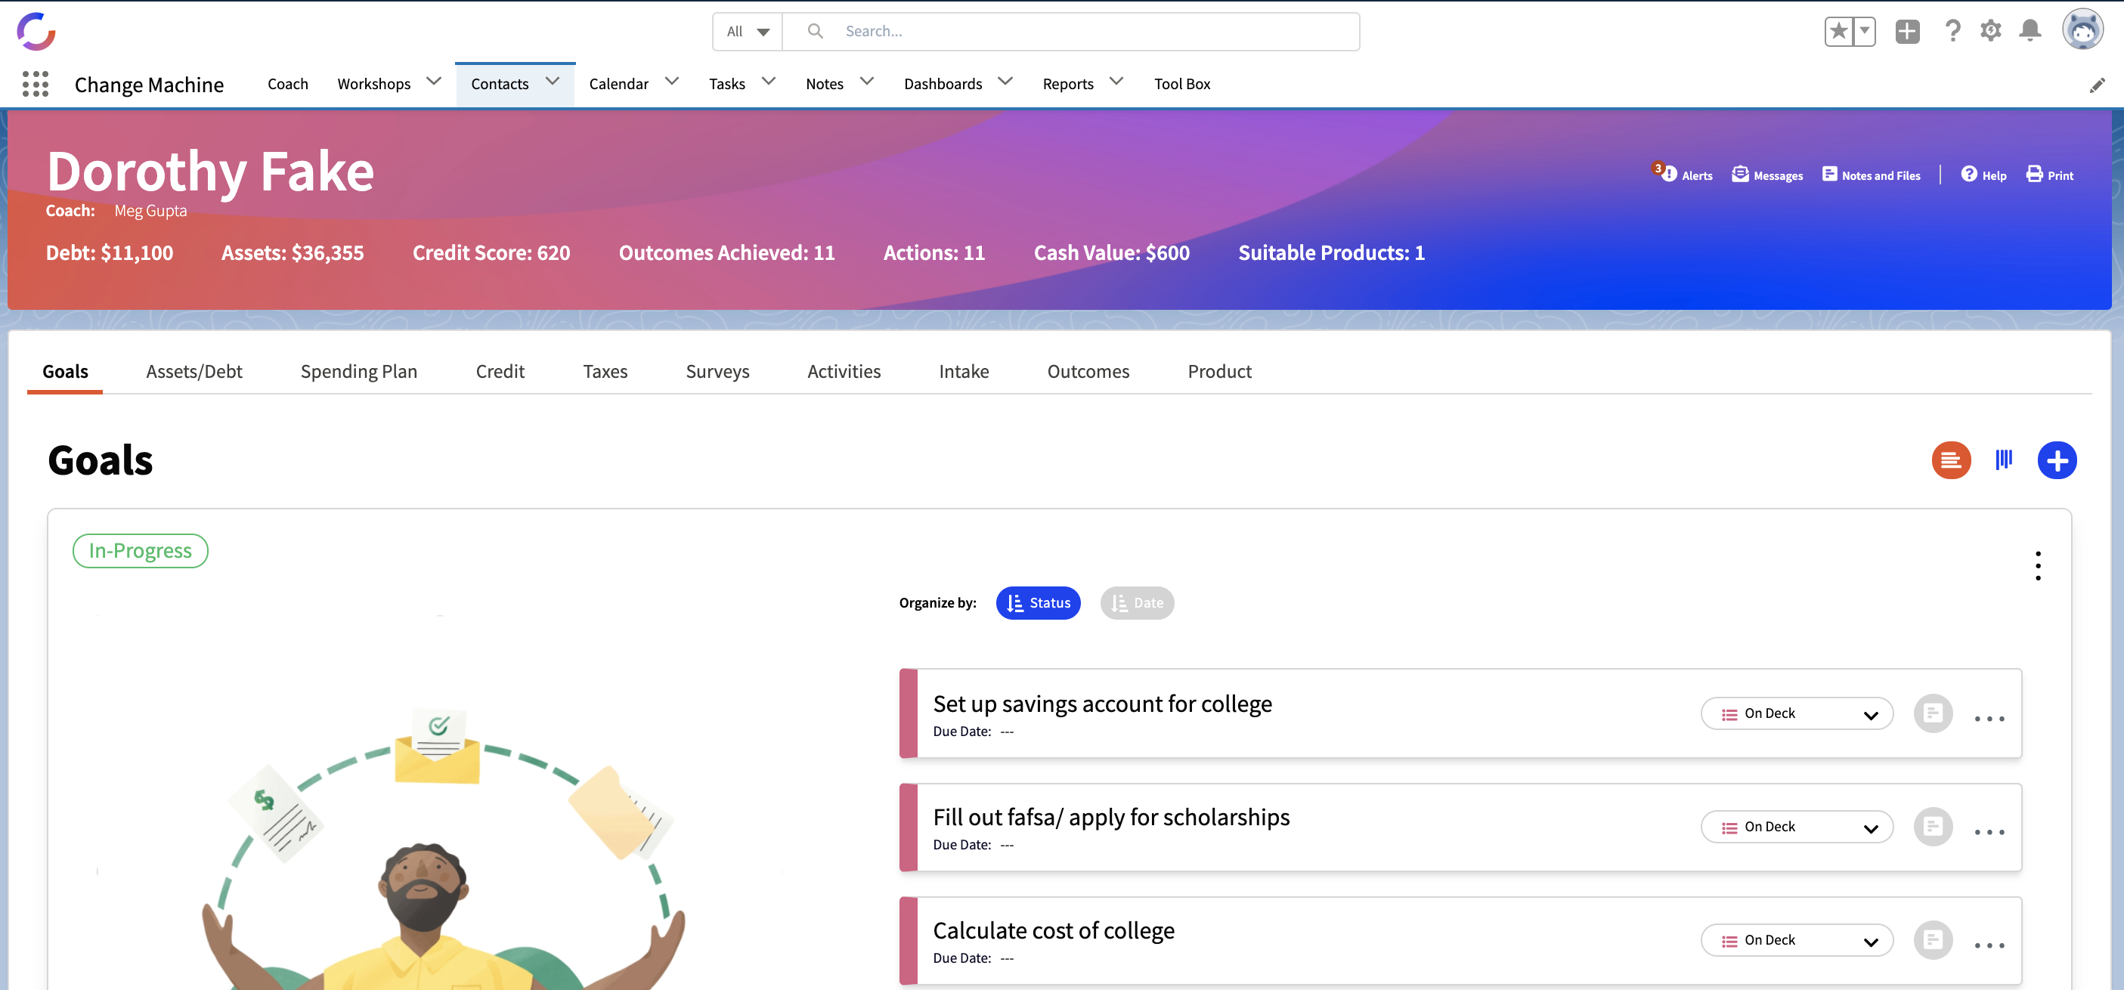The height and width of the screenshot is (990, 2124).
Task: Switch to the Outcomes tab
Action: click(x=1088, y=371)
